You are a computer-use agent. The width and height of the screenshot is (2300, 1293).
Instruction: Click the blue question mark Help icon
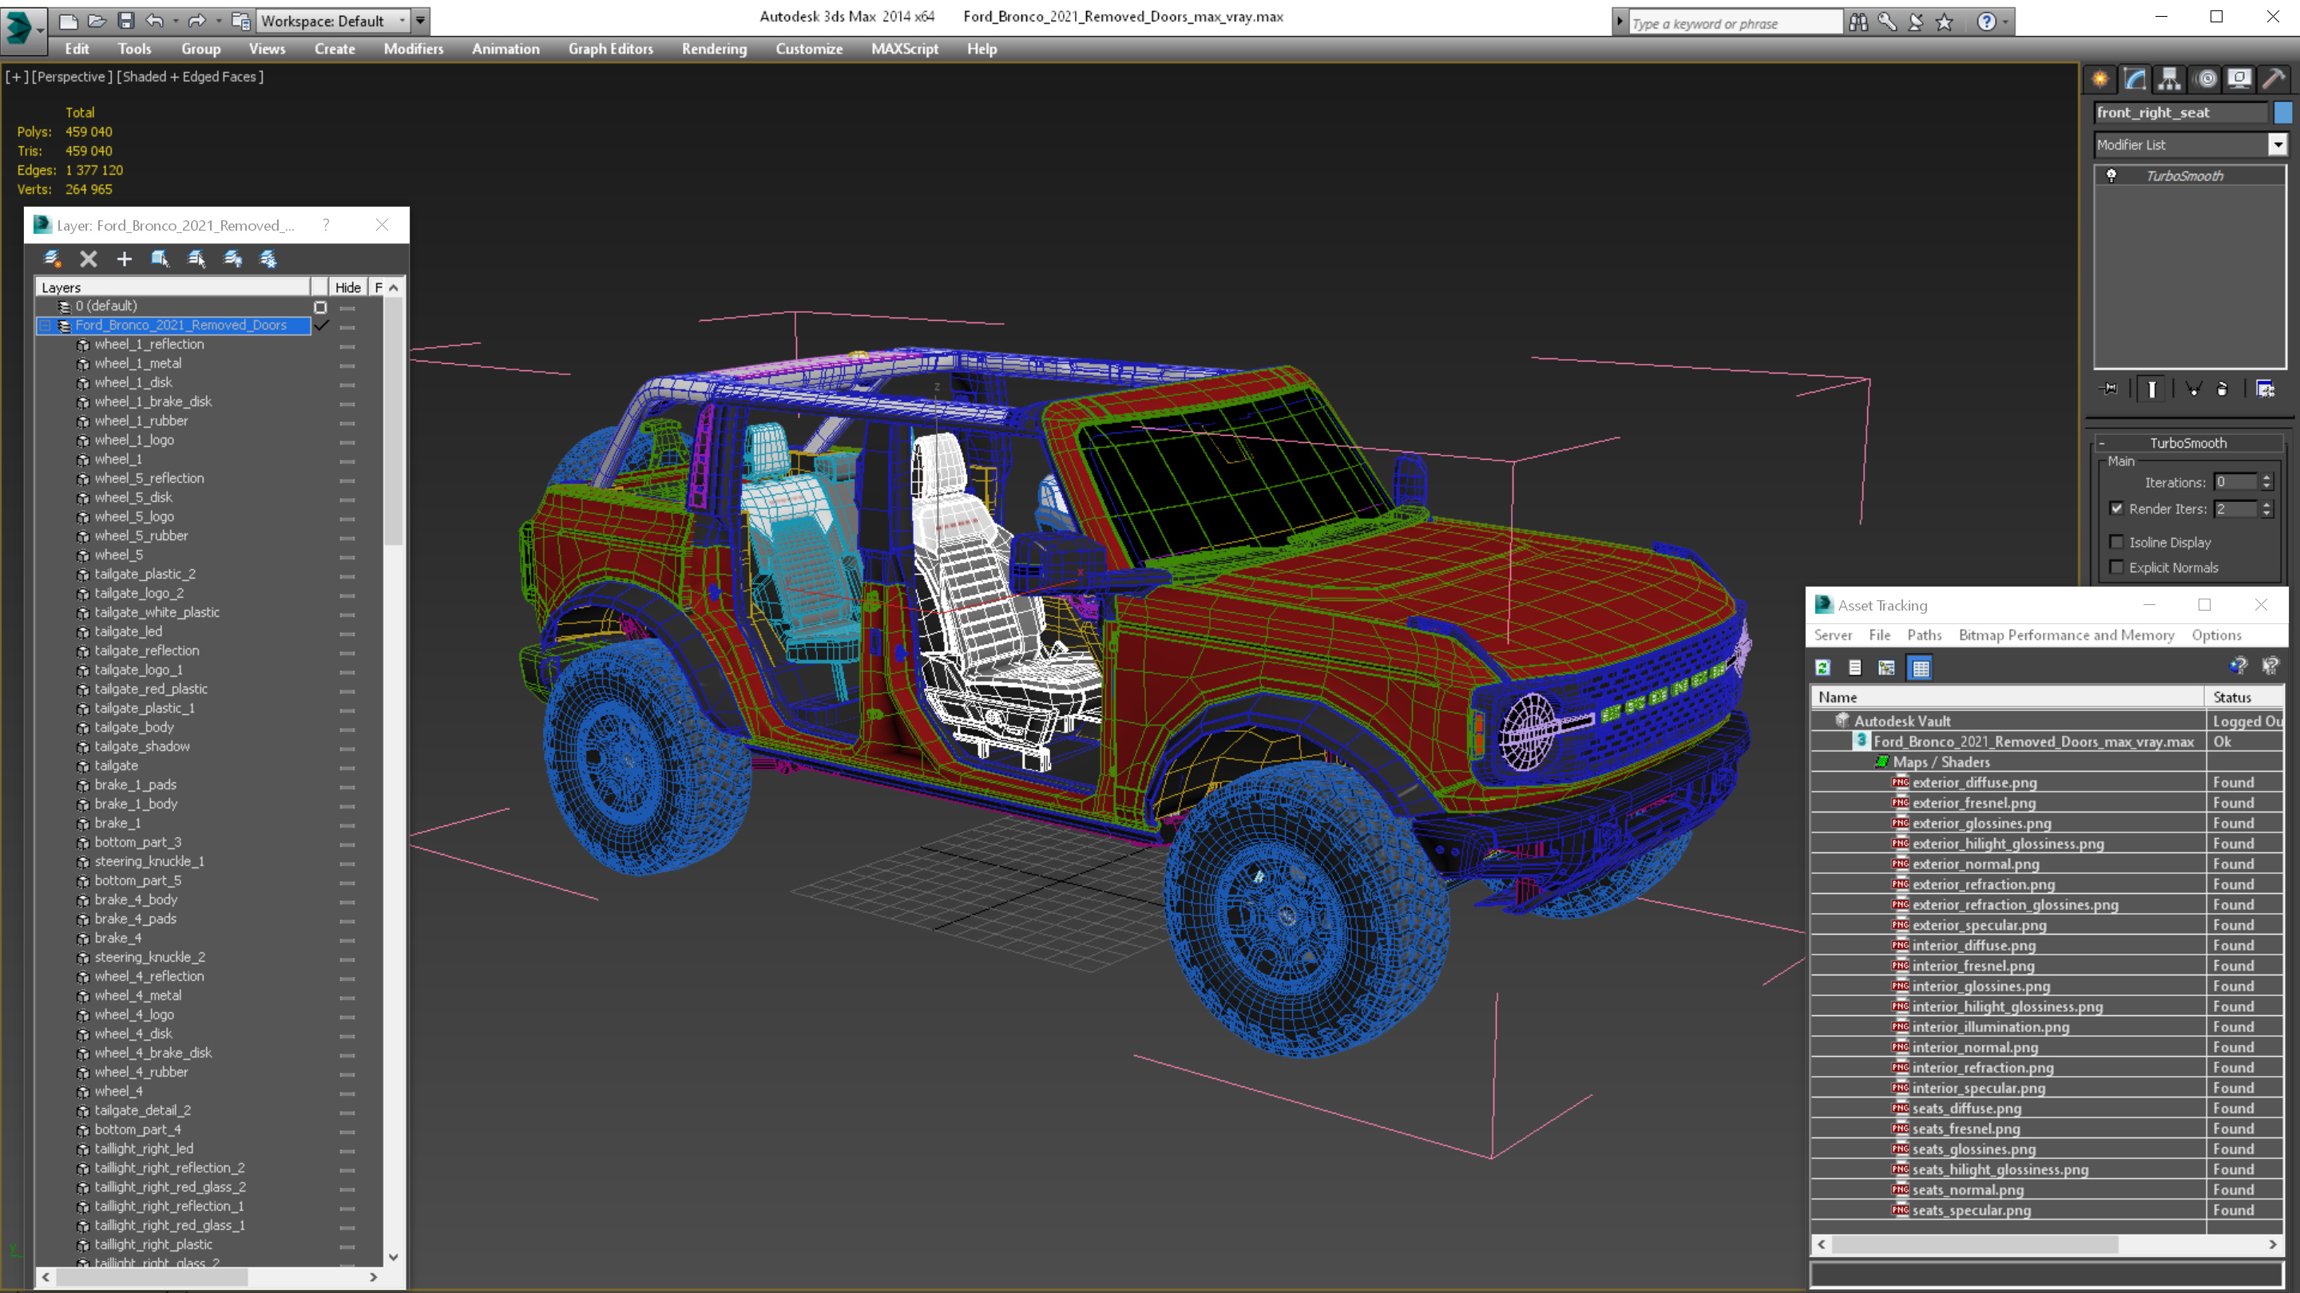pos(1985,22)
